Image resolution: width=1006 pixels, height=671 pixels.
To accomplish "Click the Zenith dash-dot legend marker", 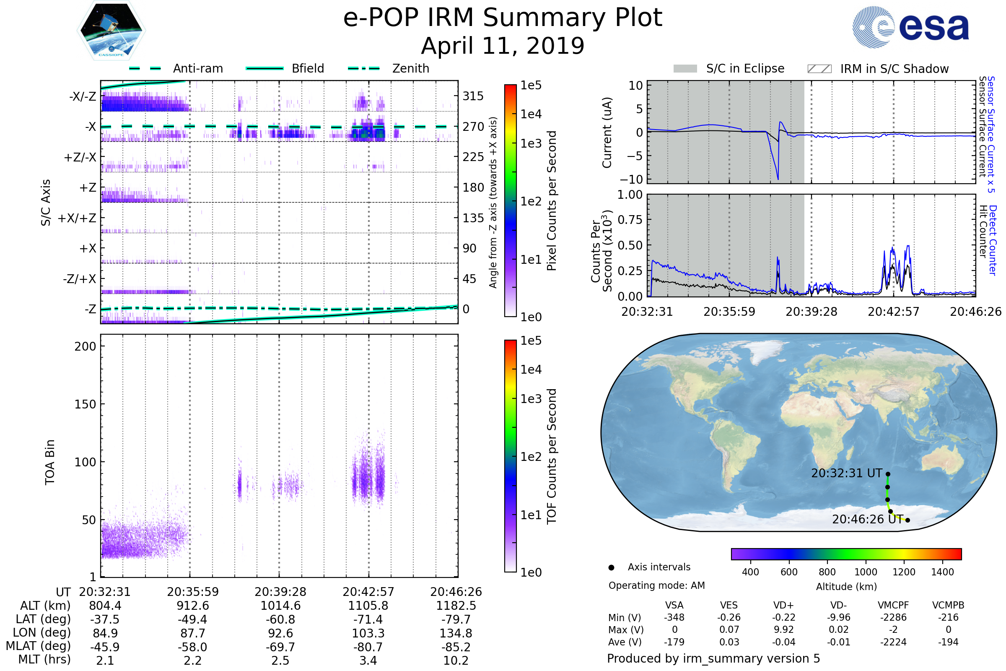I will tap(363, 68).
